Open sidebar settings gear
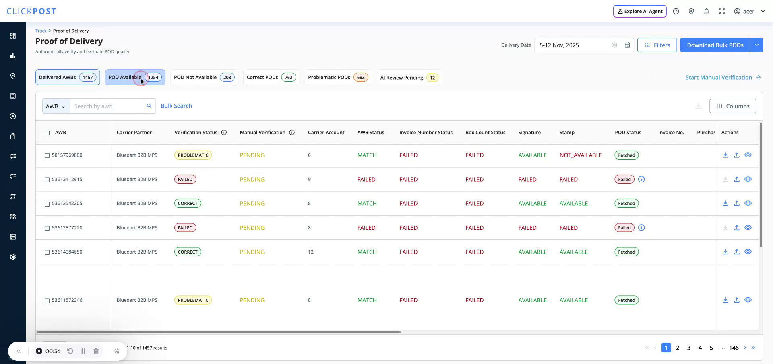The image size is (773, 364). [13, 257]
